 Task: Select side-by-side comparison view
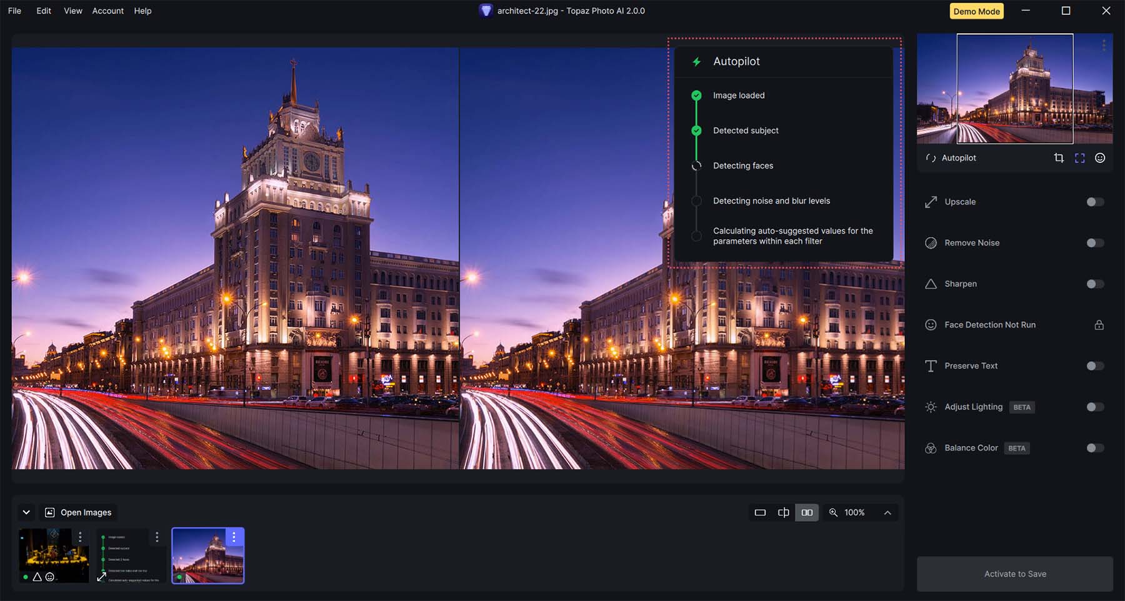tap(807, 512)
